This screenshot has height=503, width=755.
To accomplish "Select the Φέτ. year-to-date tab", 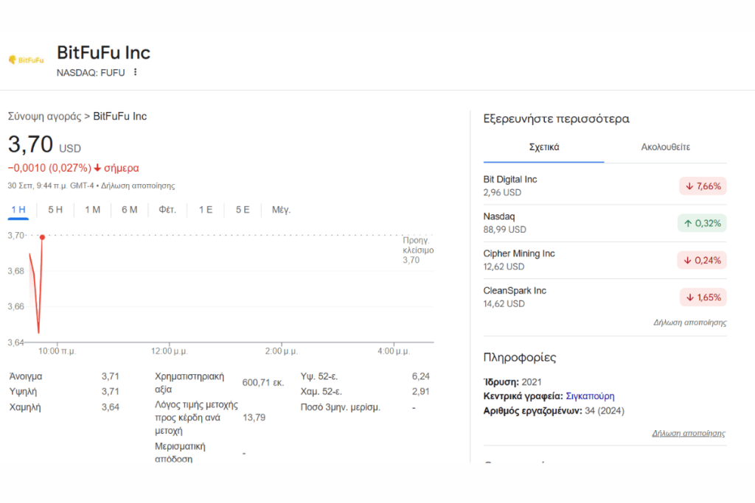I will tap(167, 210).
